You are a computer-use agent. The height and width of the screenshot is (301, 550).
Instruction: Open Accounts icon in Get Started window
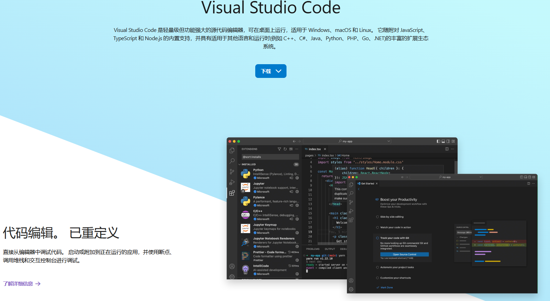(351, 280)
